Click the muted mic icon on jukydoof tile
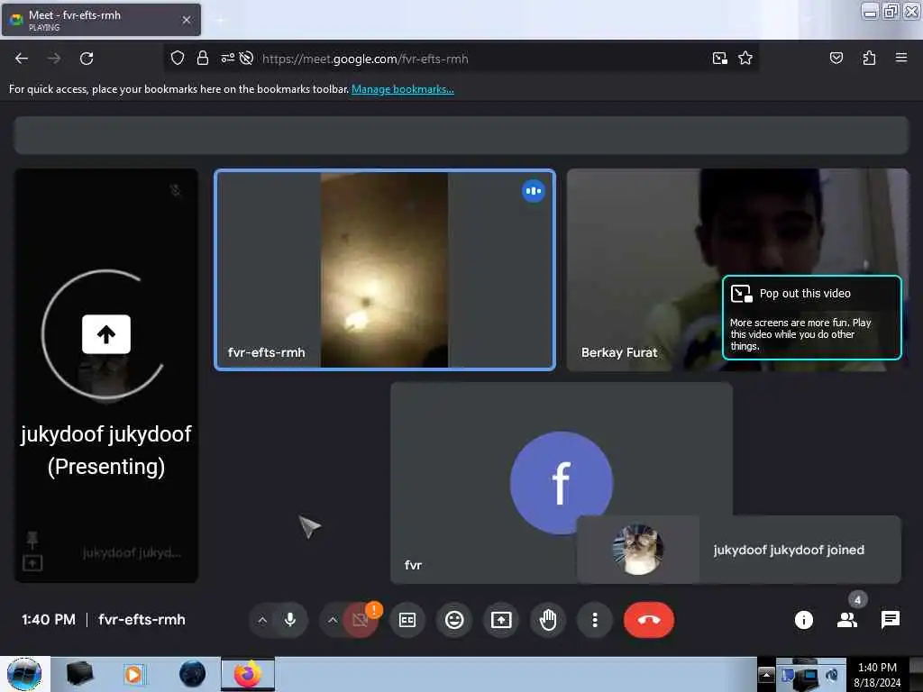Viewport: 923px width, 692px height. 176,190
